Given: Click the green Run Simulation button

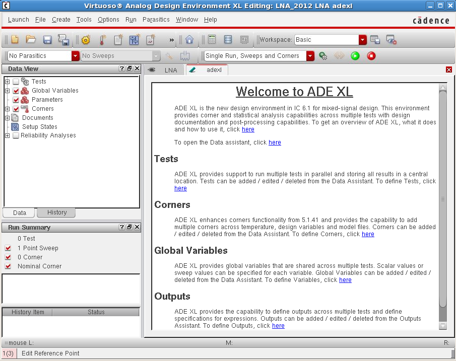Looking at the screenshot, I should click(x=355, y=56).
